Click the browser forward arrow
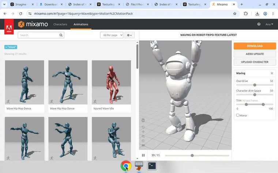 pos(13,13)
